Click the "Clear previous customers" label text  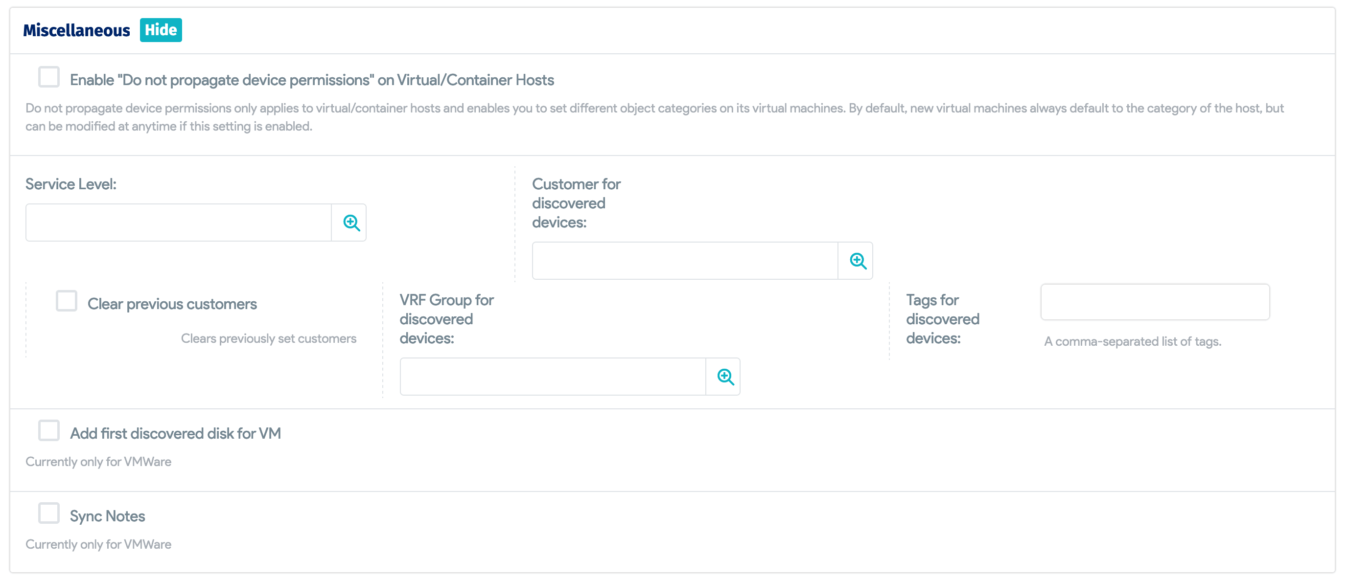[x=172, y=304]
